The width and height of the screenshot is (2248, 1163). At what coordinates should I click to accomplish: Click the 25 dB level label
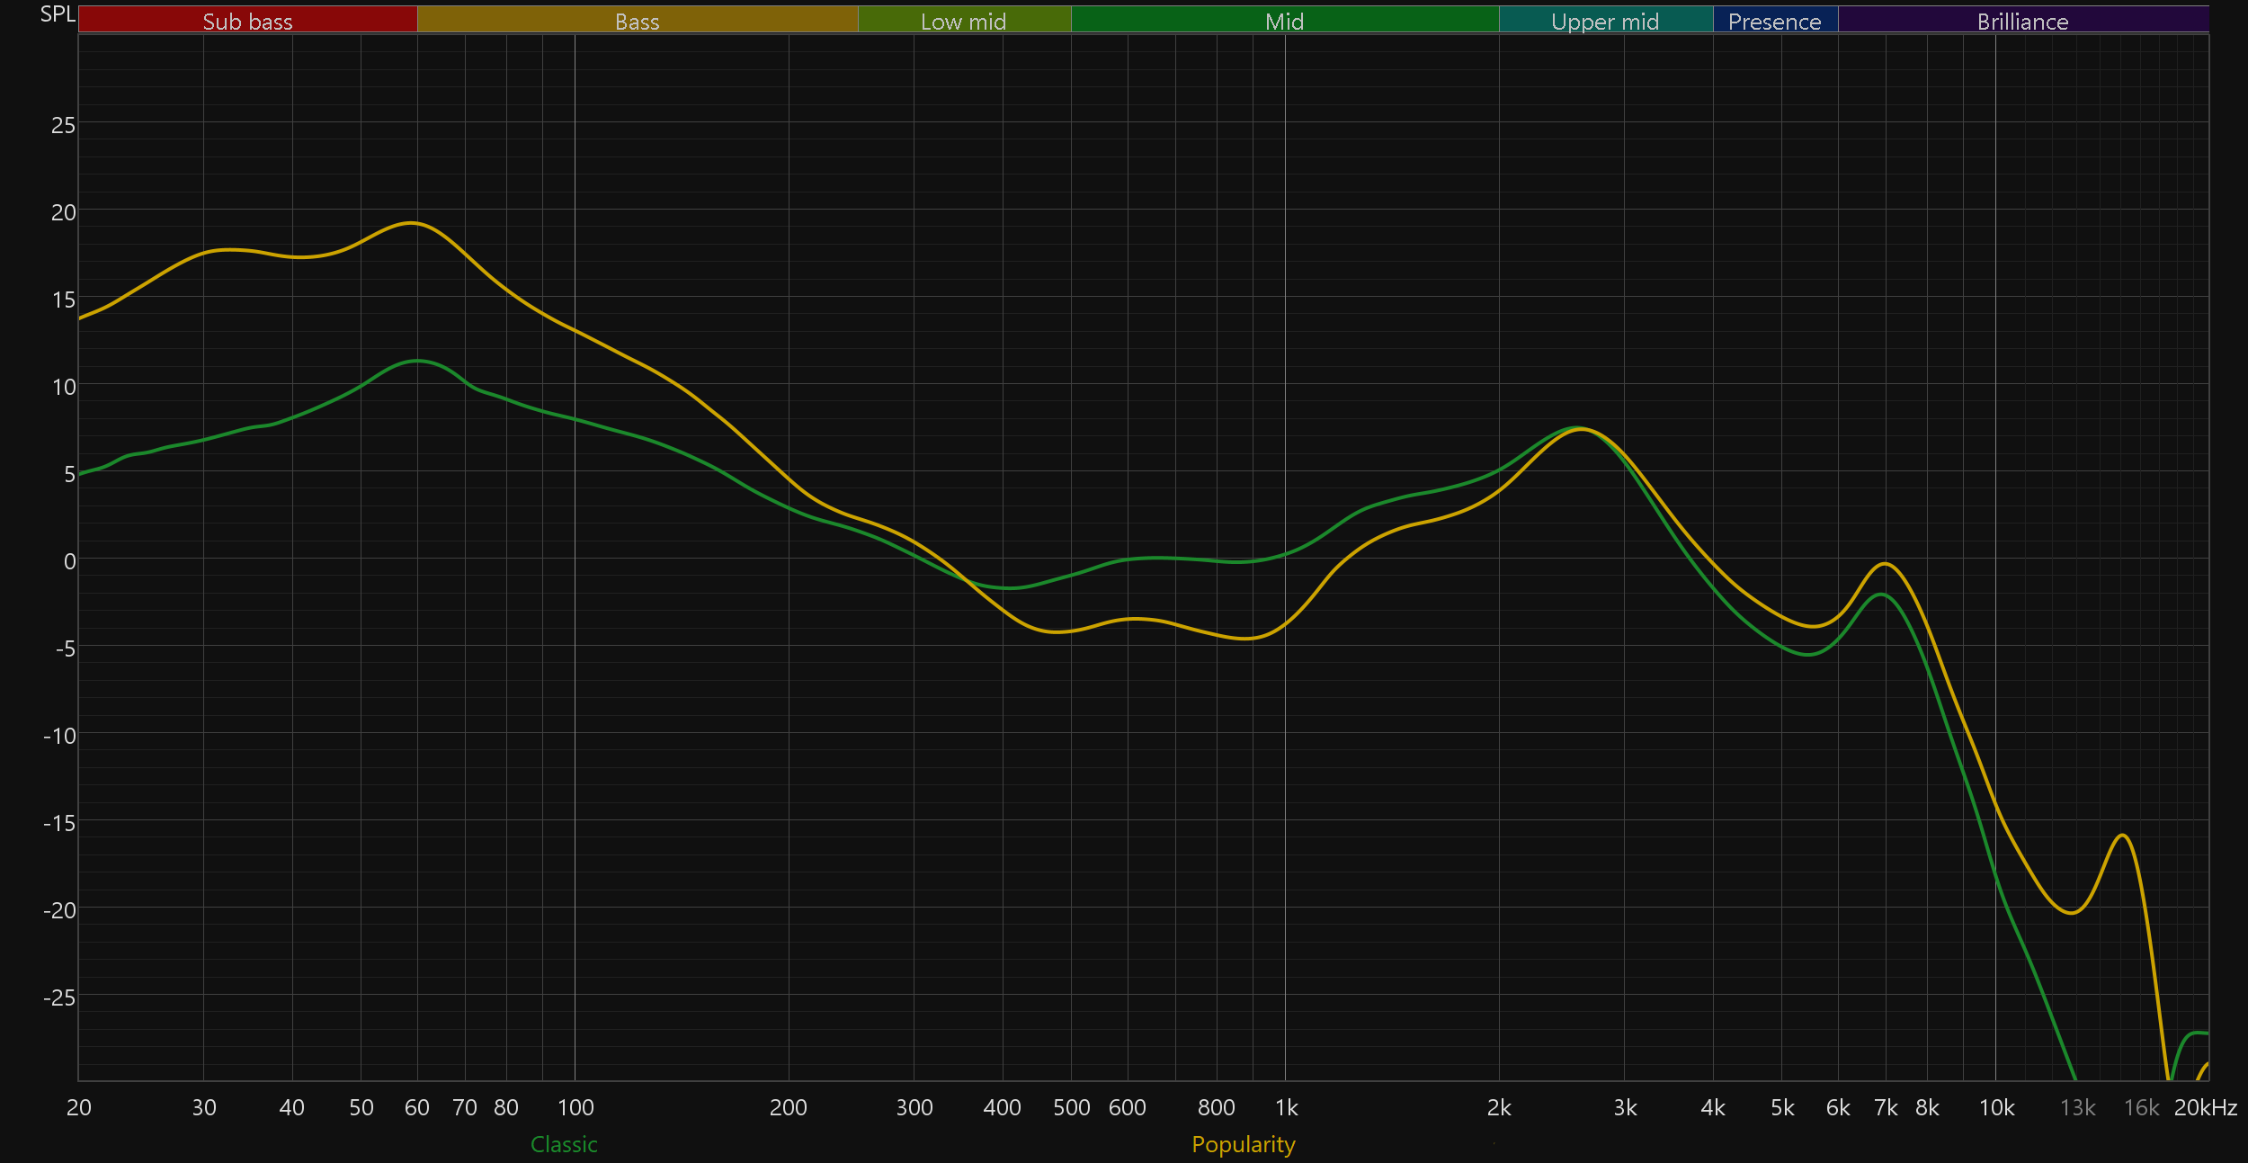pos(63,125)
